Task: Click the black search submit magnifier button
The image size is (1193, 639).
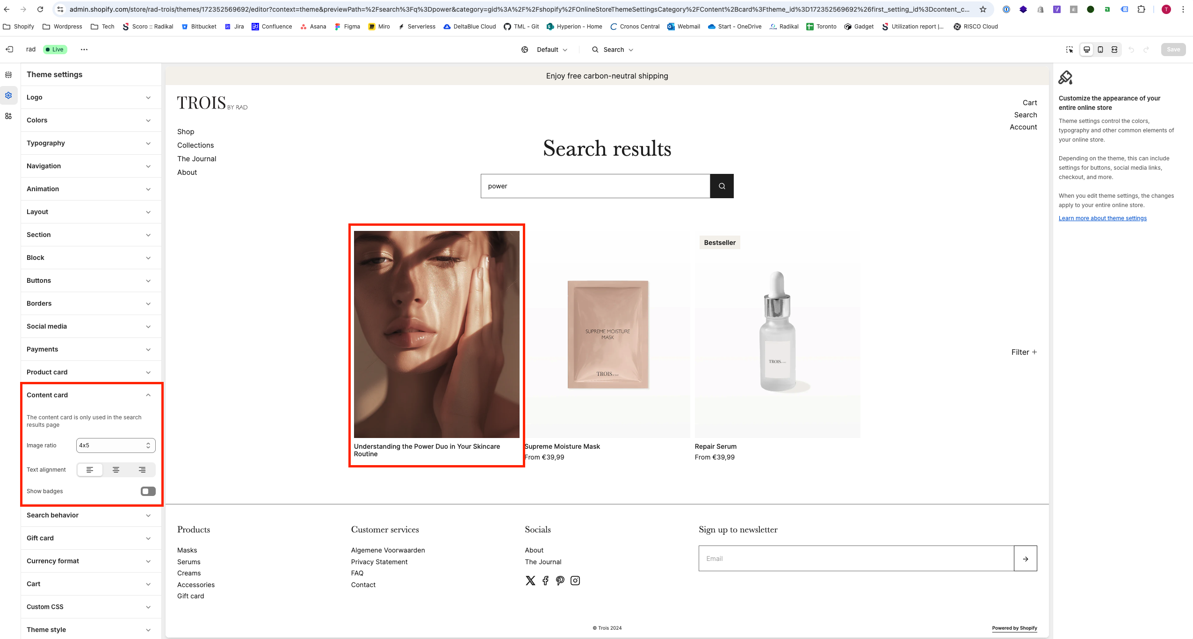Action: 722,186
